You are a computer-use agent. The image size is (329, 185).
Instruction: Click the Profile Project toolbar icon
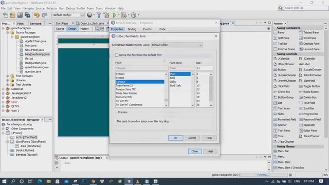134,15
